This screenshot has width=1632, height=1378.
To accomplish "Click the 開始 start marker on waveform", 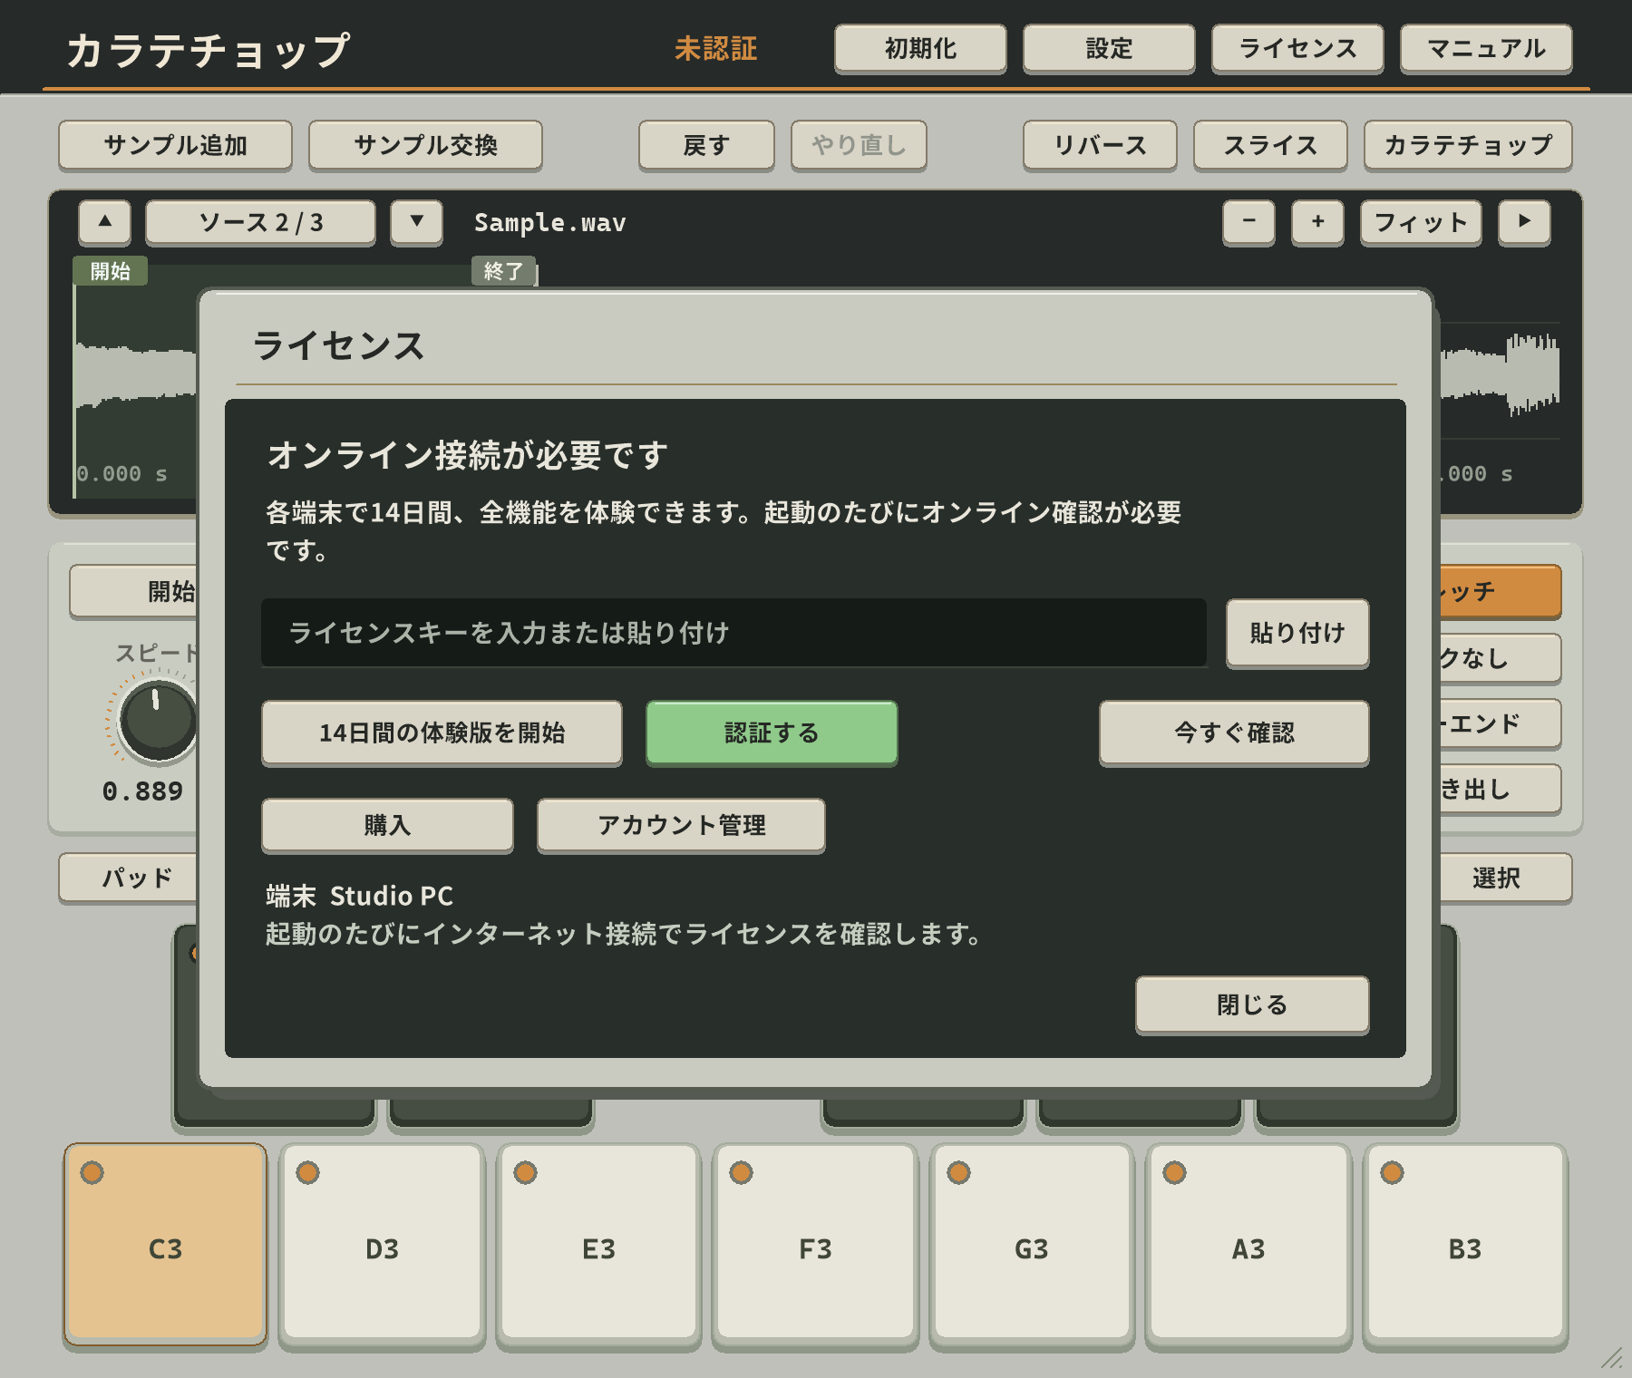I will point(111,271).
